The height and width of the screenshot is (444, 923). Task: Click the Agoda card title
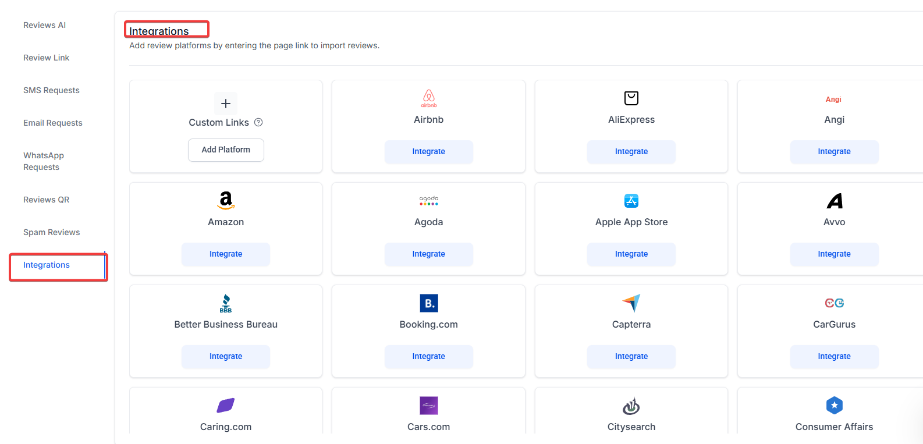point(429,222)
